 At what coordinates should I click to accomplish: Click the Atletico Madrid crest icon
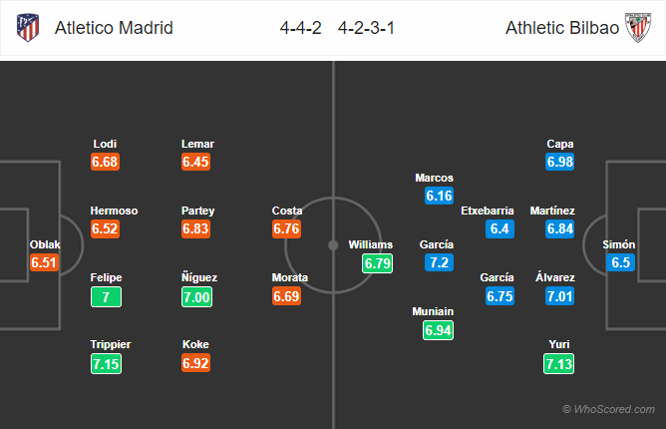28,28
